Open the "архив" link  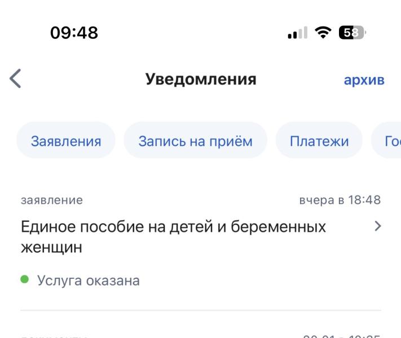pos(364,80)
